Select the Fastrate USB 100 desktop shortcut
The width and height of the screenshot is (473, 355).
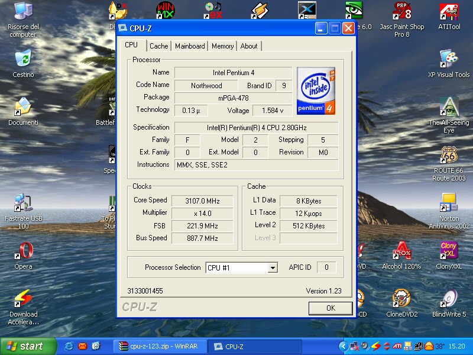pos(23,211)
